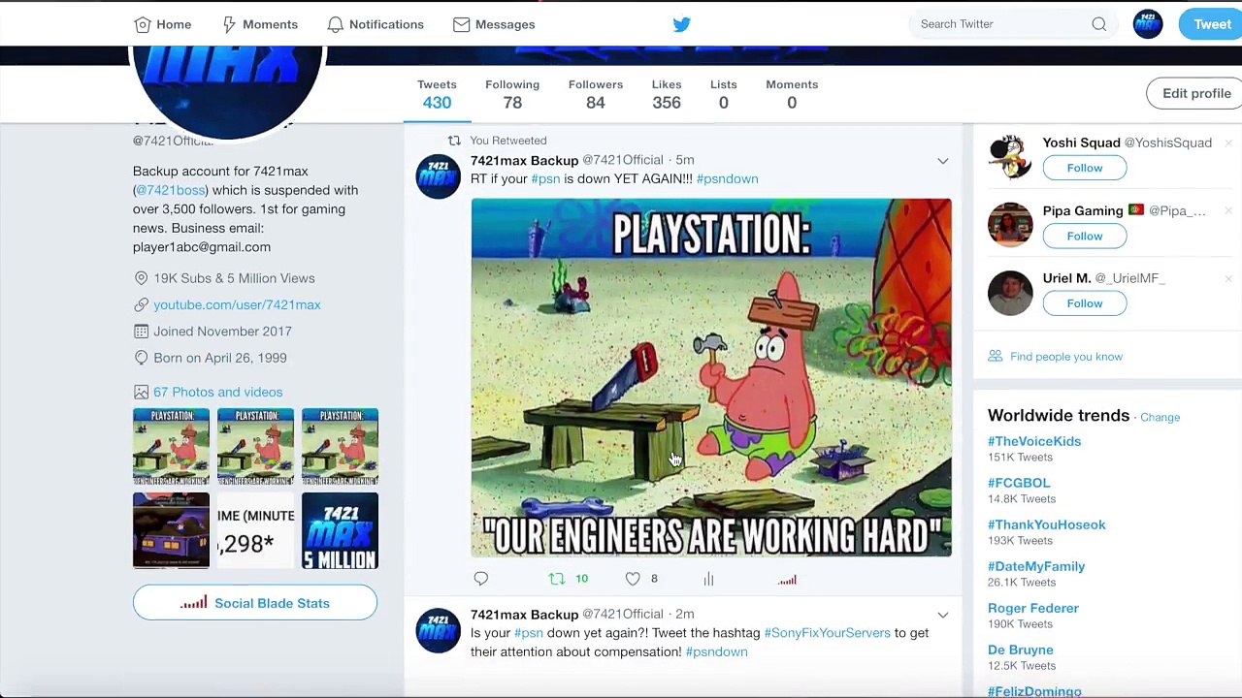Screen dimensions: 1242x698
Task: Open the #psndown hashtag in the retweeted tweet
Action: (x=727, y=178)
